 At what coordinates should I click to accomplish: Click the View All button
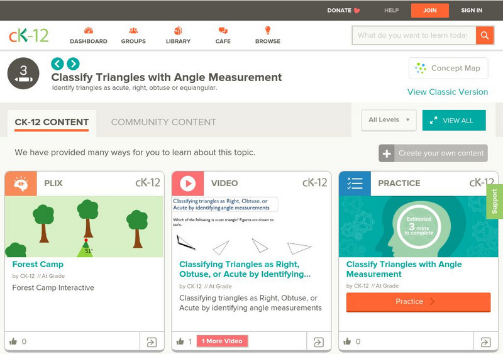(454, 120)
